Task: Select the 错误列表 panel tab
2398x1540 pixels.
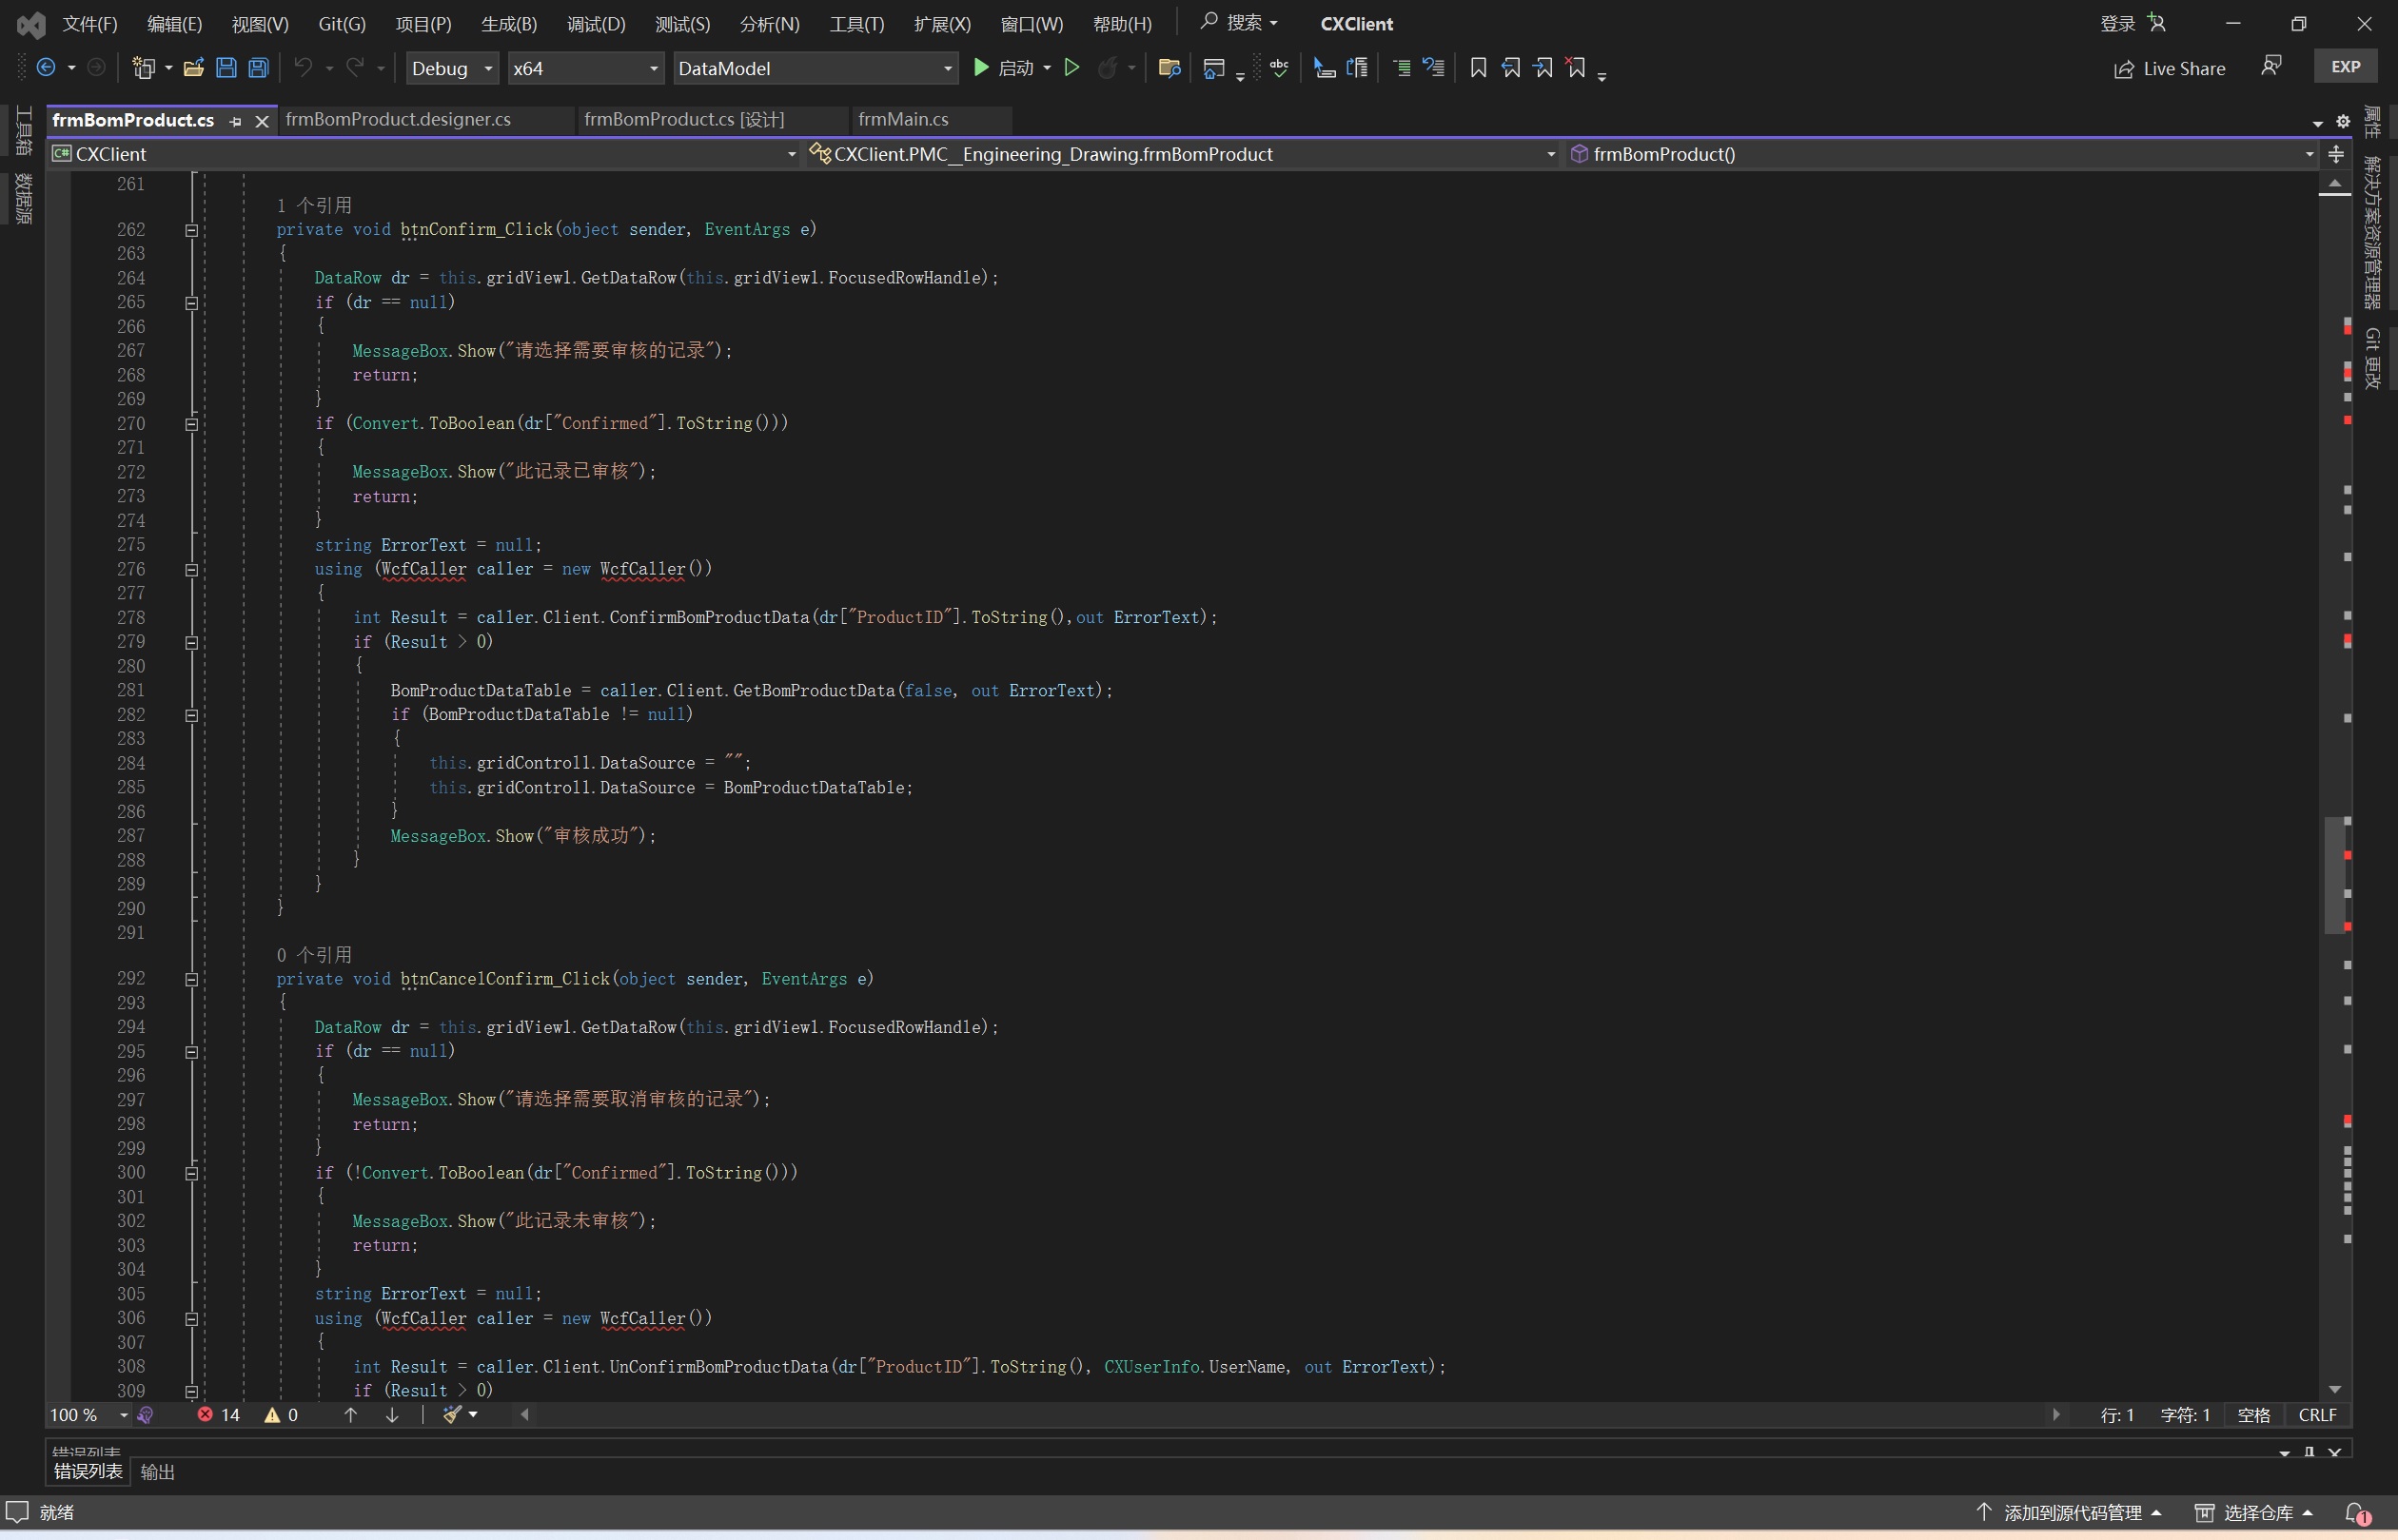Action: (x=87, y=1471)
